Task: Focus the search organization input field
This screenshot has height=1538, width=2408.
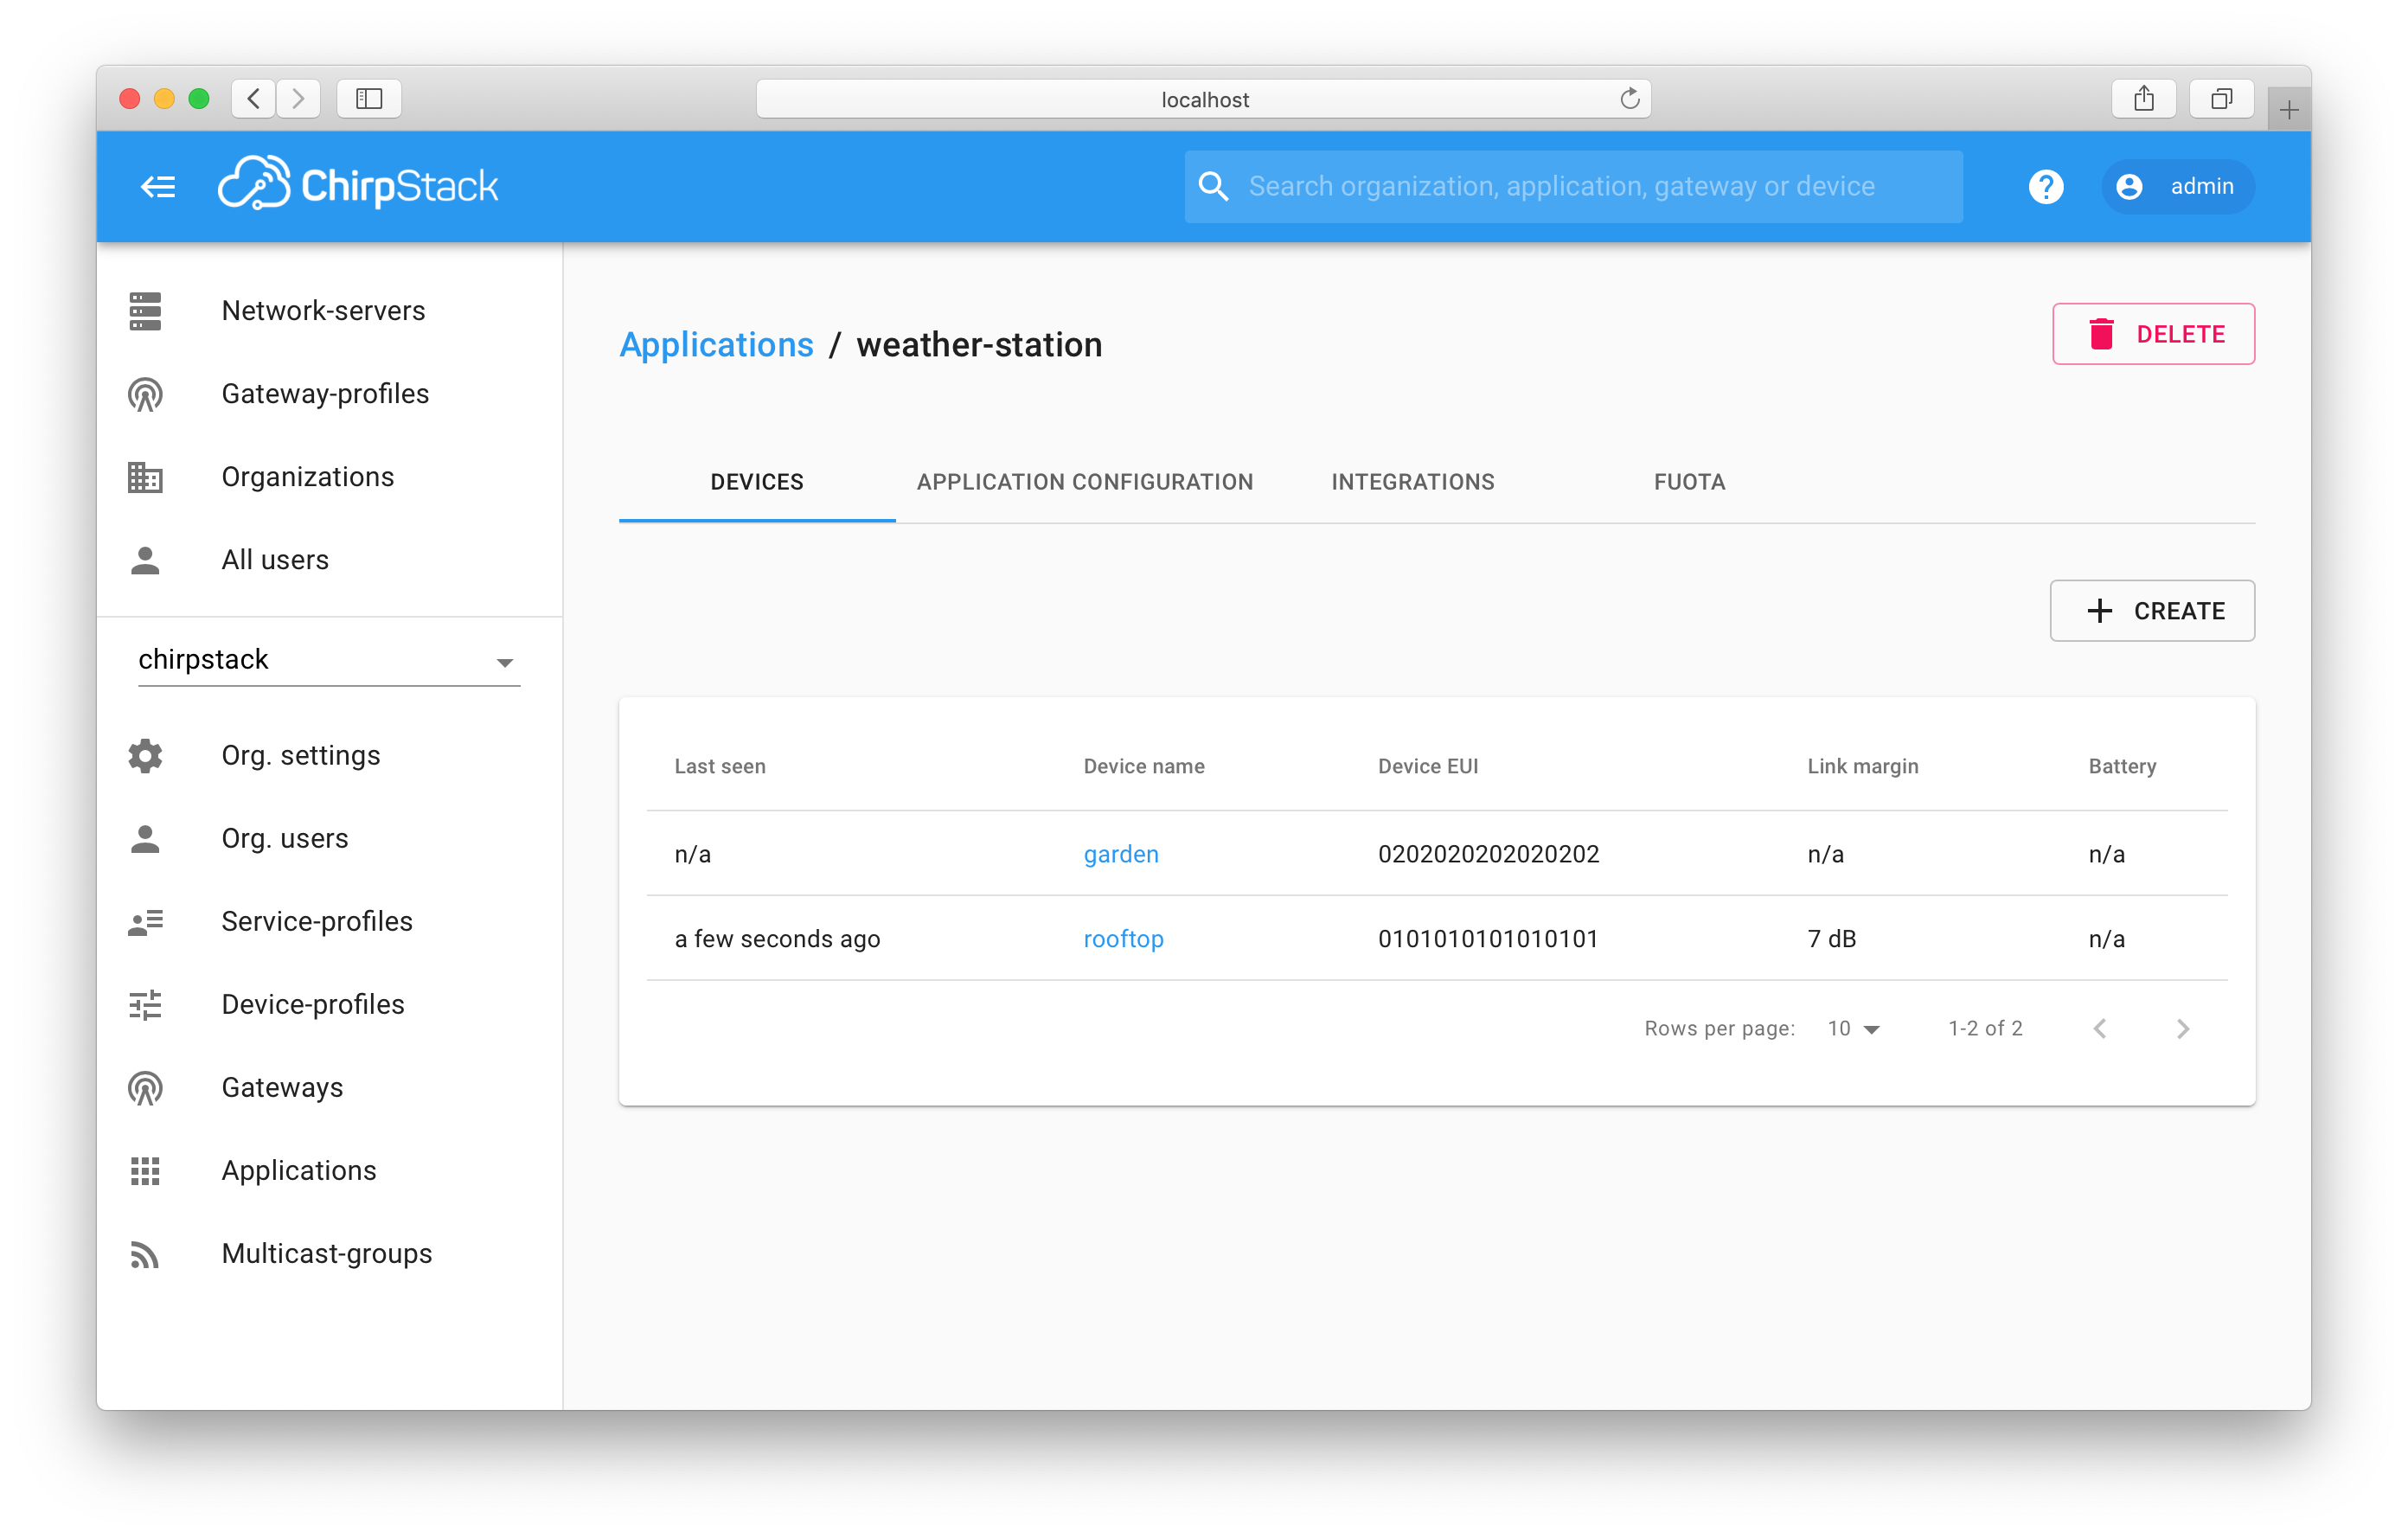Action: [x=1573, y=186]
